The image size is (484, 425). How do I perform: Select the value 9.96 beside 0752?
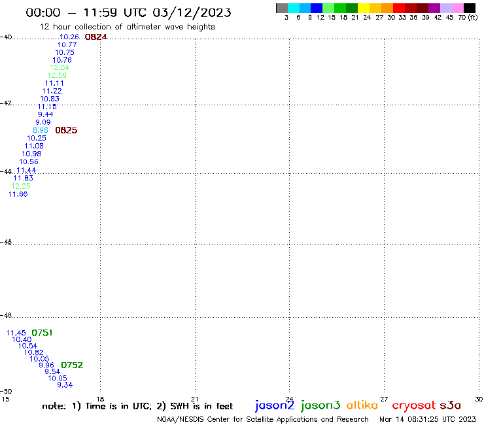[46, 365]
